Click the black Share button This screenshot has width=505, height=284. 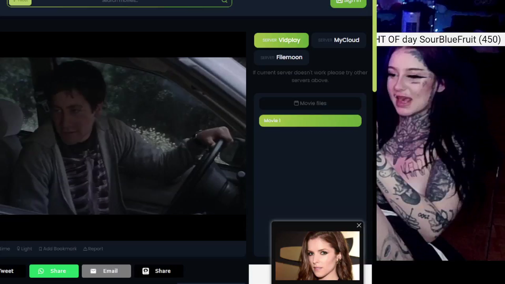coord(159,271)
